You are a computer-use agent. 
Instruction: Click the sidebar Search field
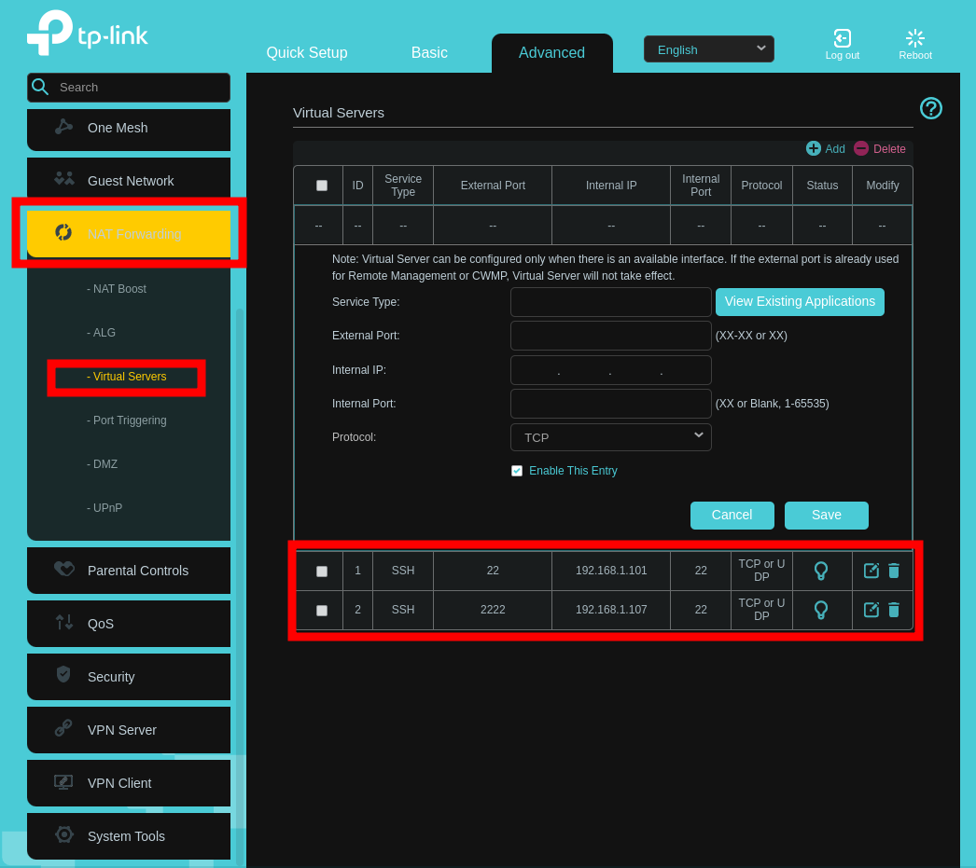(129, 87)
